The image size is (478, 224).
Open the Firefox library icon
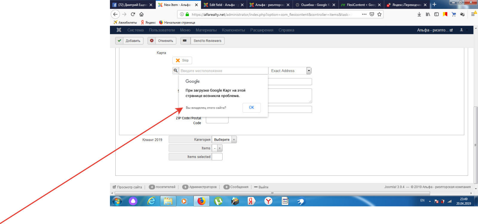428,14
